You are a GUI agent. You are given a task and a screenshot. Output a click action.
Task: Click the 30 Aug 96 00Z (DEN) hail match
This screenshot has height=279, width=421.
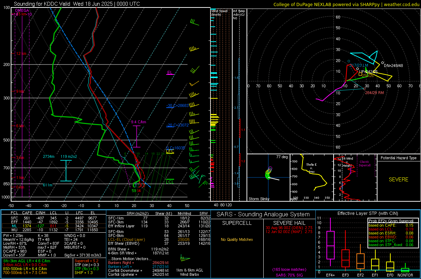pyautogui.click(x=289, y=227)
